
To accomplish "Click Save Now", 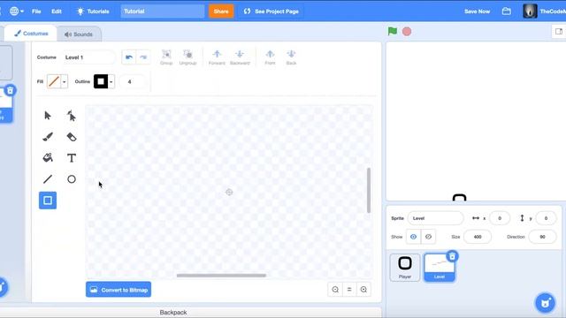I will click(x=477, y=11).
